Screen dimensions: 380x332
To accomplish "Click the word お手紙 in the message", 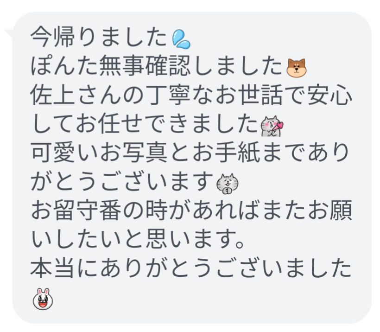I will 227,152.
